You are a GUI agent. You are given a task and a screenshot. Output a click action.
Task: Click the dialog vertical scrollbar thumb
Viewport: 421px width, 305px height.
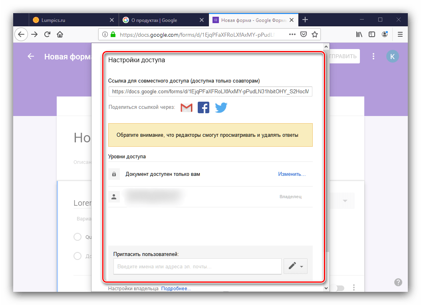click(326, 150)
